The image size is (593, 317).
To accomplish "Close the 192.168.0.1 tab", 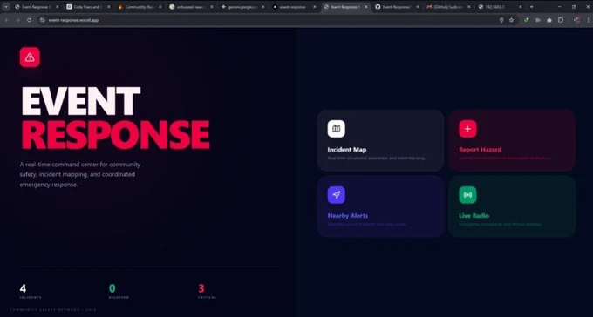I will pyautogui.click(x=521, y=7).
